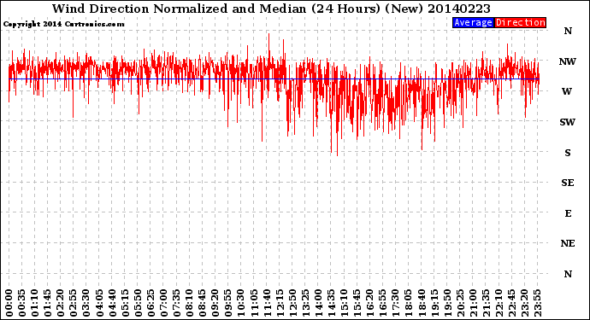590x320 pixels.
Task: Click the 21:35 time label
Action: (x=486, y=303)
